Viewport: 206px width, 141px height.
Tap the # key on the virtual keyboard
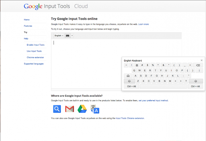click(142, 65)
